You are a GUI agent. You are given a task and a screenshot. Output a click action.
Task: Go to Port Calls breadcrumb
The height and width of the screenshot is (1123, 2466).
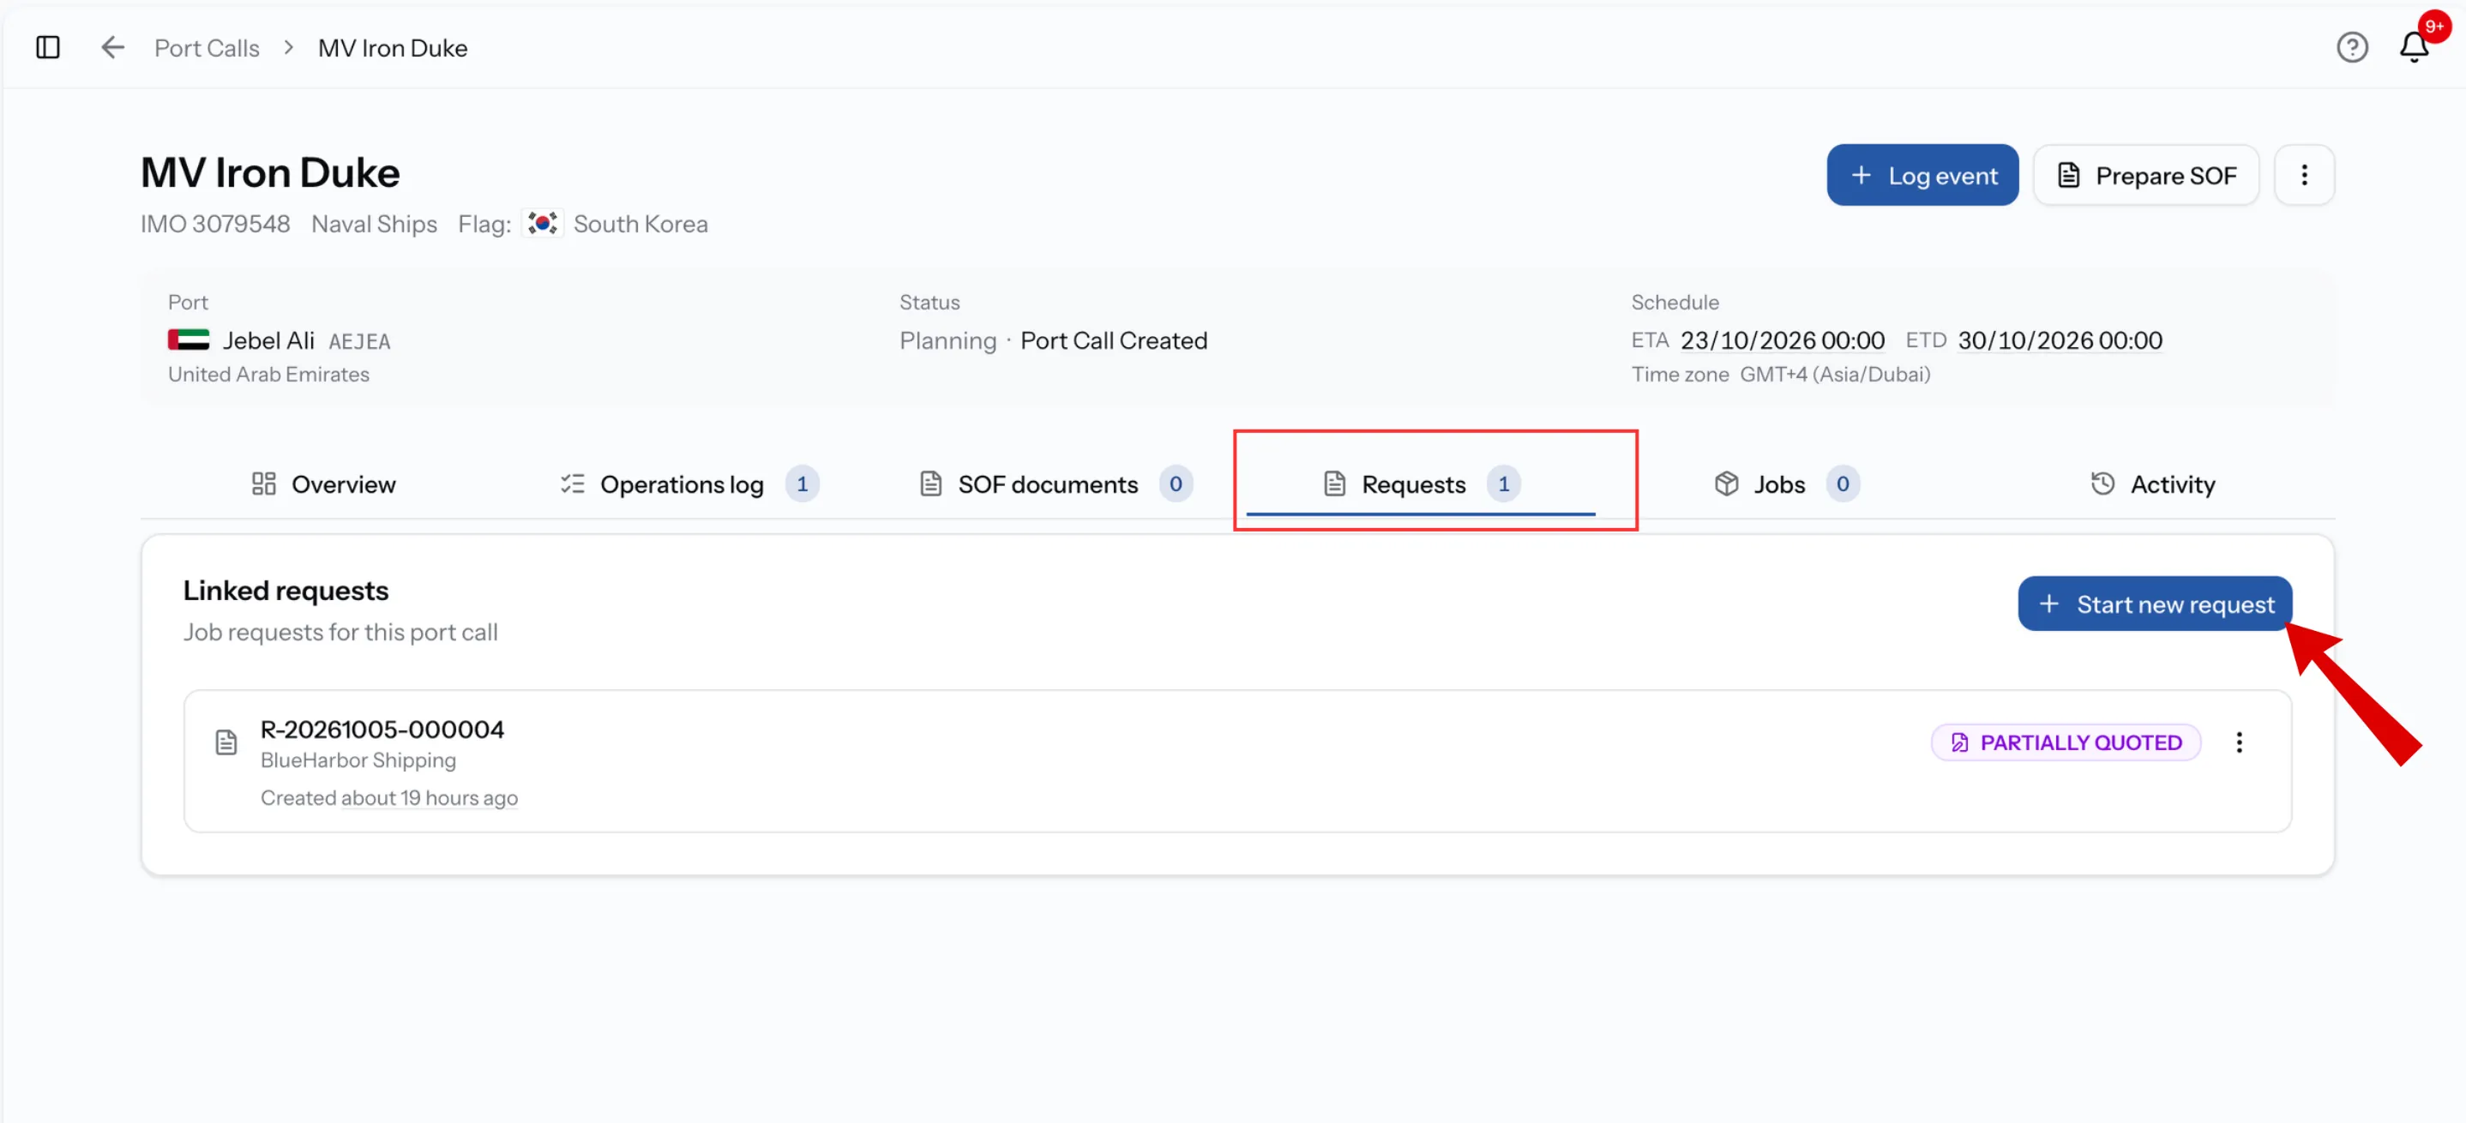tap(207, 47)
